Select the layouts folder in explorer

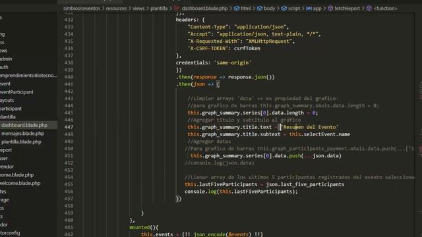[7, 100]
